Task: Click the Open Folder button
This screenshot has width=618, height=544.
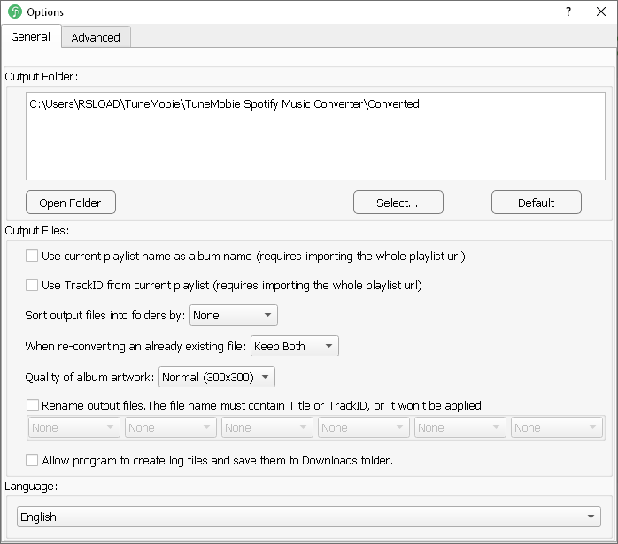Action: click(x=71, y=203)
